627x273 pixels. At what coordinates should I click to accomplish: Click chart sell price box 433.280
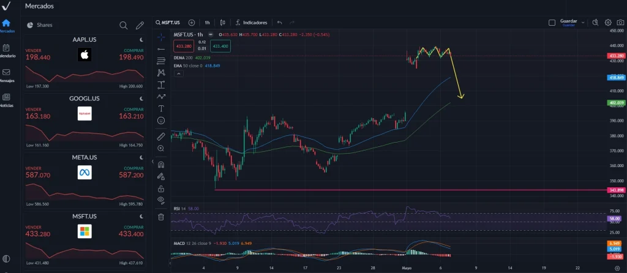coord(184,47)
